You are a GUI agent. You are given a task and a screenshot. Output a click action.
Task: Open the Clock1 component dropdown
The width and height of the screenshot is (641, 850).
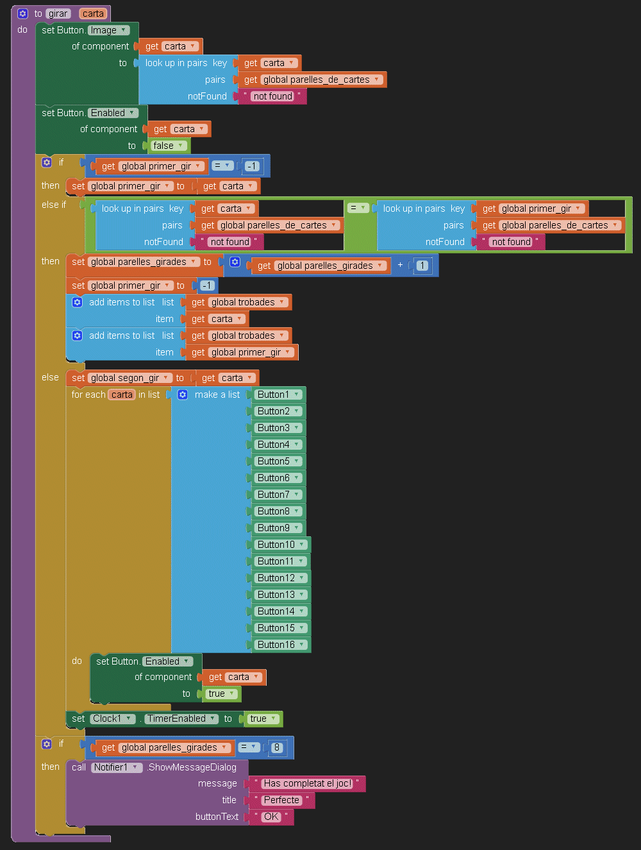129,718
